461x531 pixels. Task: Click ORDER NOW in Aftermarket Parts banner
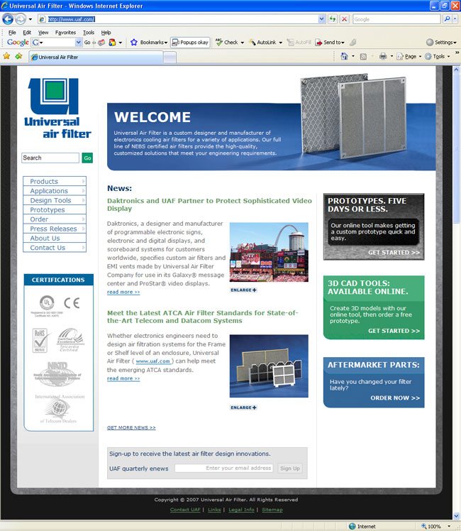coord(395,398)
